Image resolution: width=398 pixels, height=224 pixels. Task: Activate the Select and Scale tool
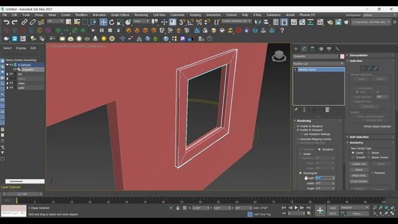[120, 22]
